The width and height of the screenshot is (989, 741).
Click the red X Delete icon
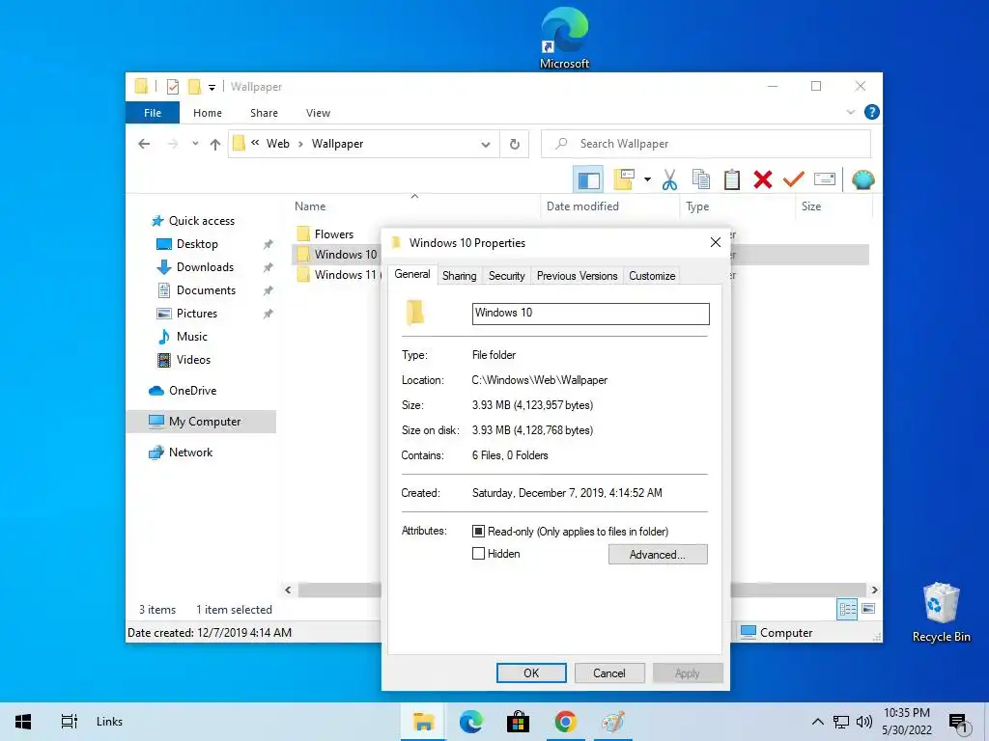pyautogui.click(x=763, y=180)
